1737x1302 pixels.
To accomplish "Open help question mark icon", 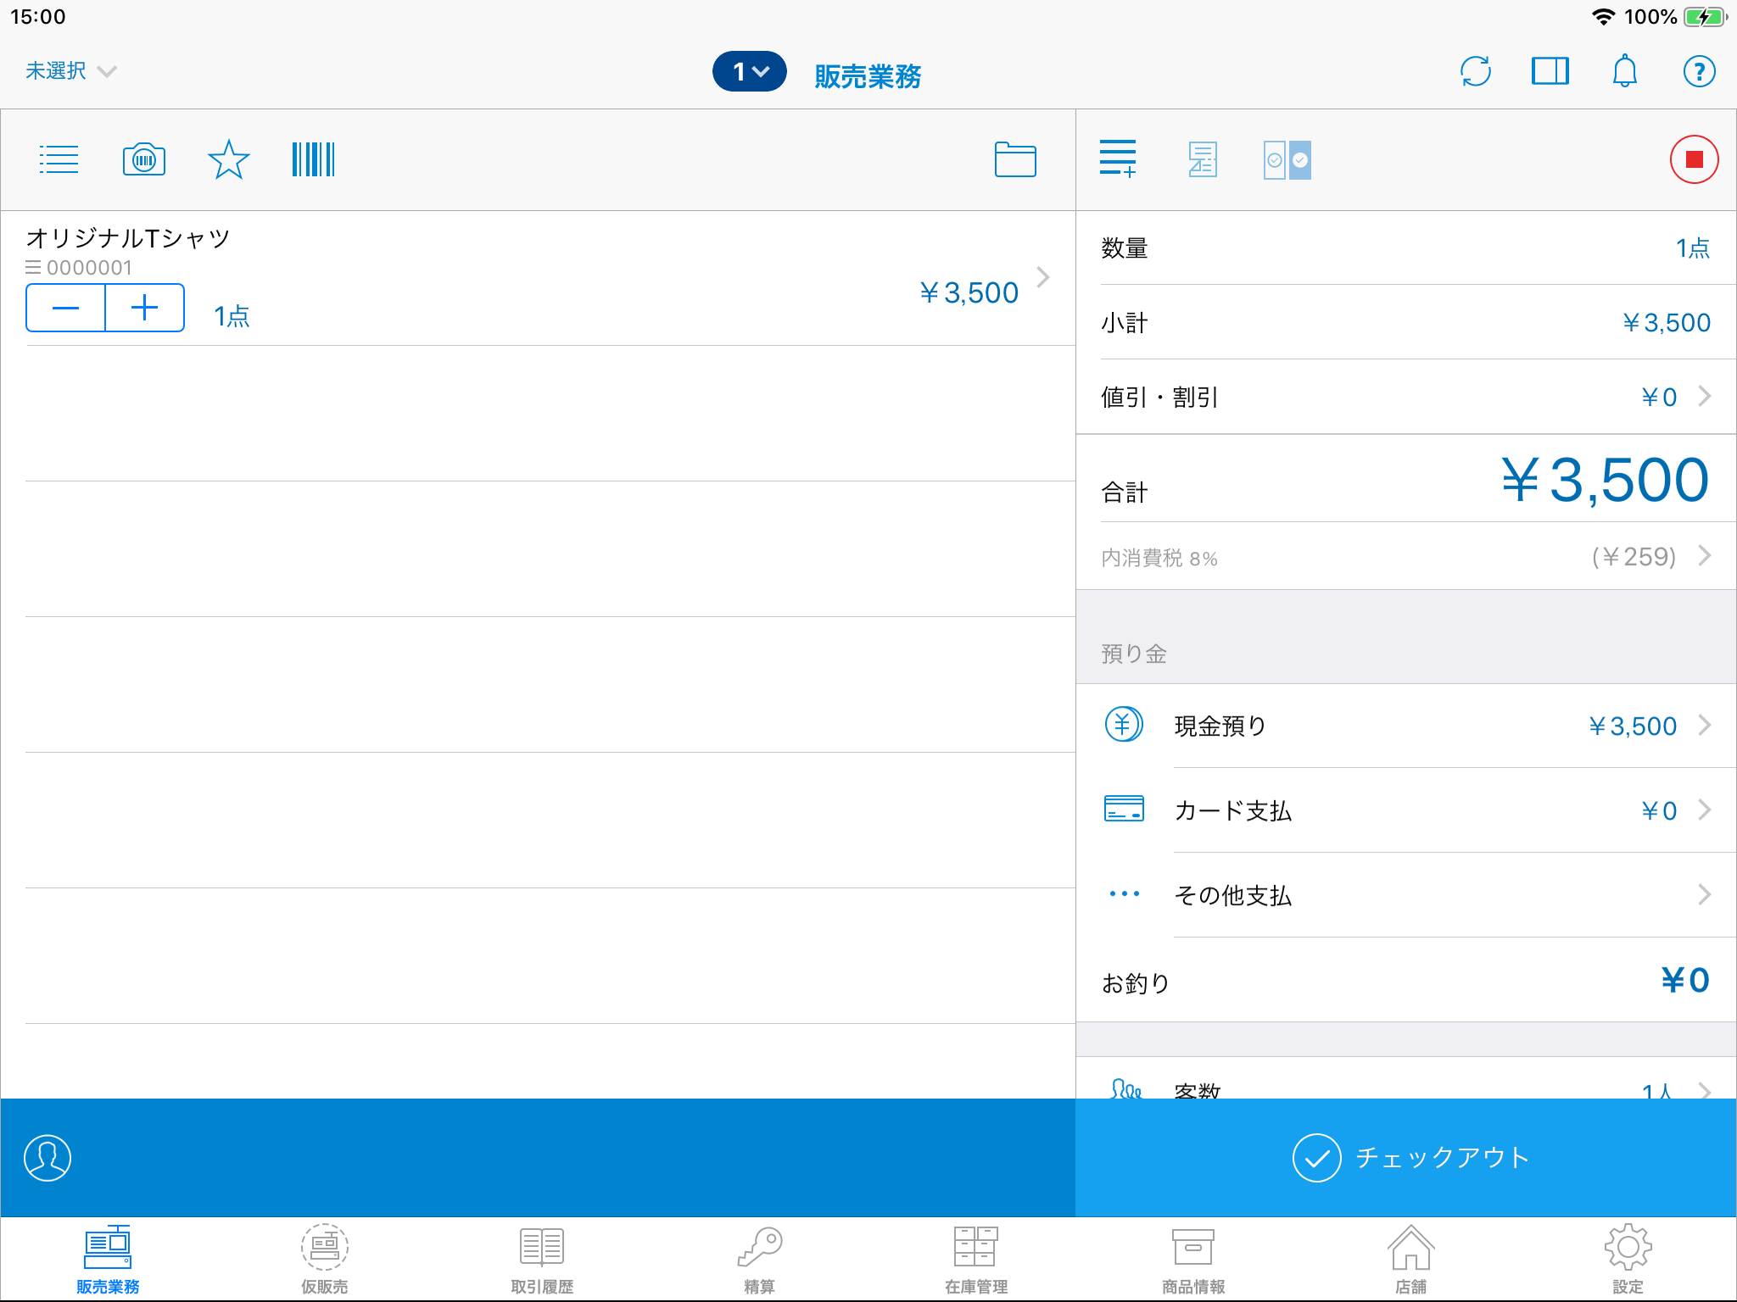I will coord(1699,71).
